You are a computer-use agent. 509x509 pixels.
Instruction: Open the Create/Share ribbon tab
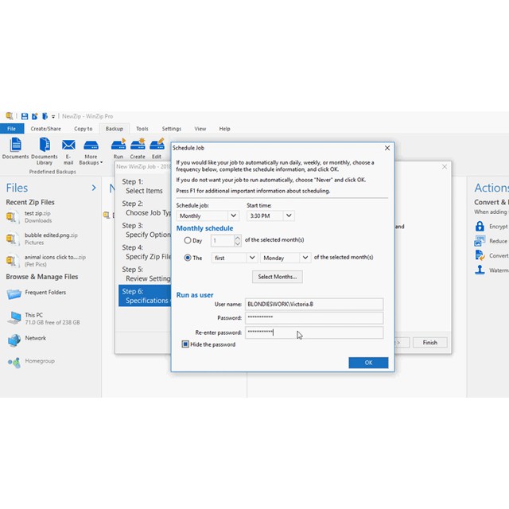[45, 128]
